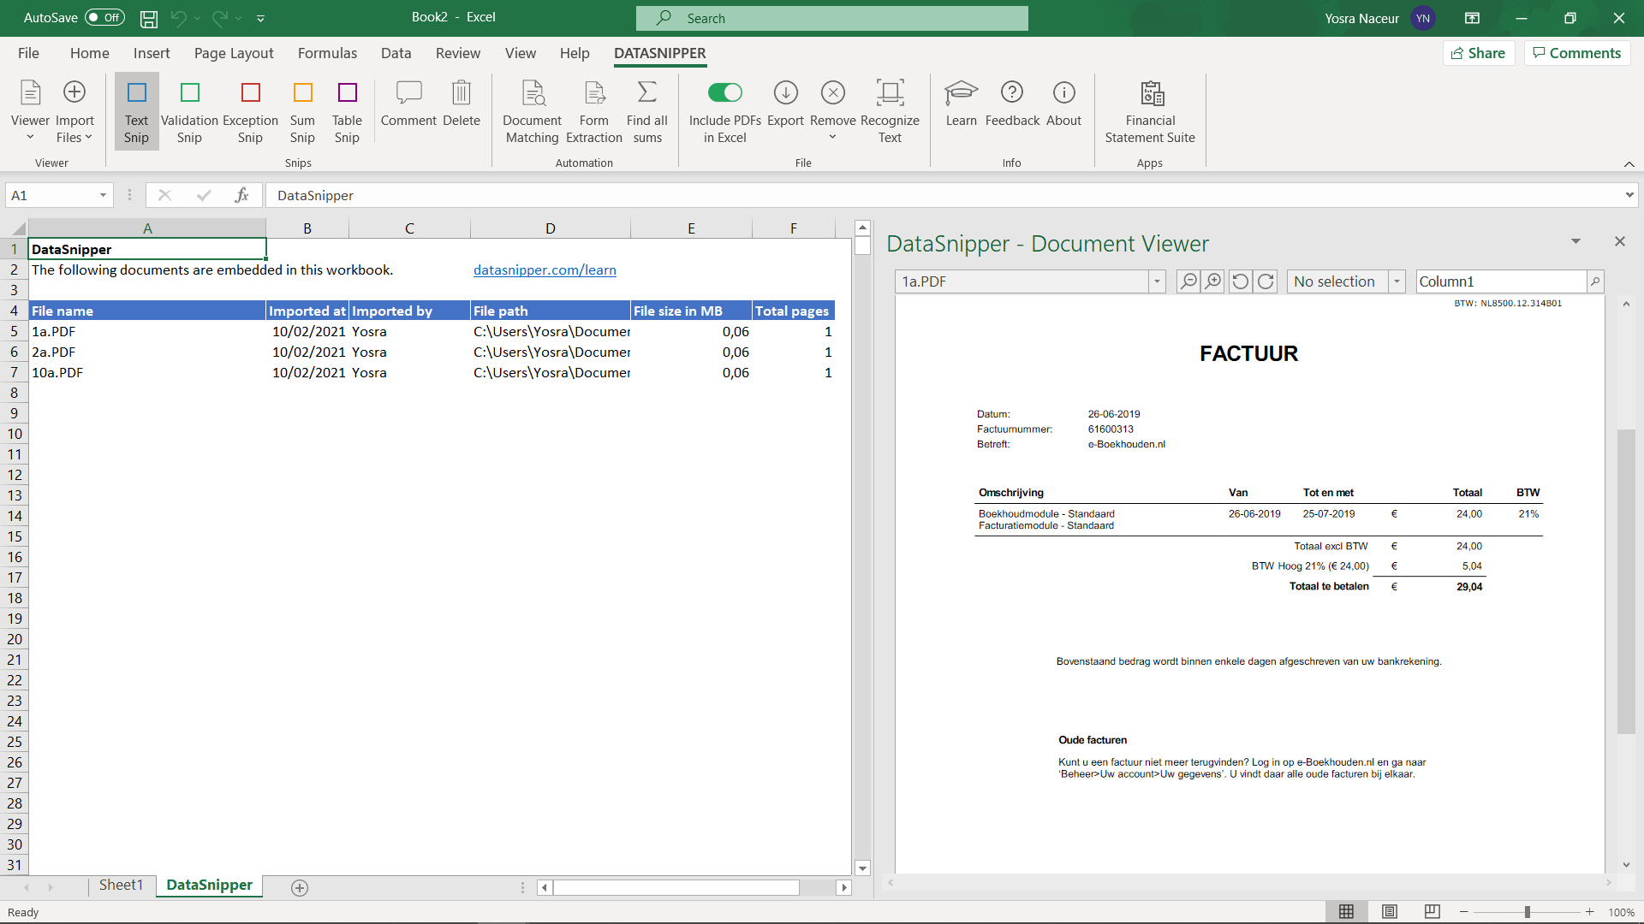Open the datasnipper.com/learn link
This screenshot has width=1644, height=924.
[545, 269]
